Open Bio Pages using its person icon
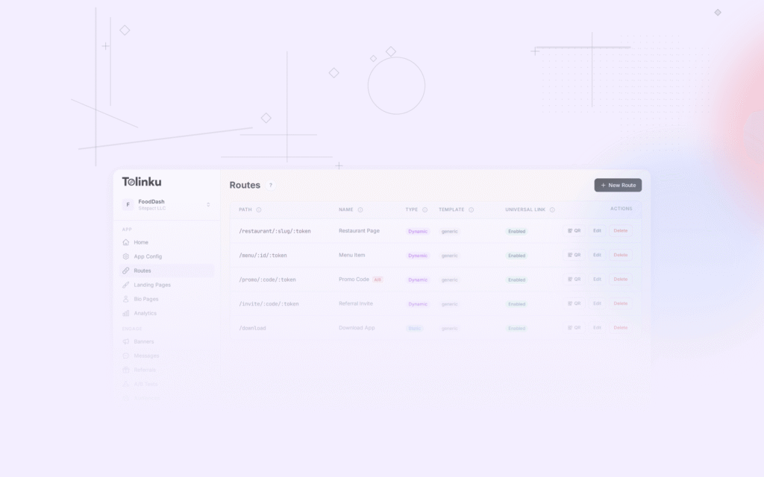Image resolution: width=764 pixels, height=477 pixels. (126, 299)
